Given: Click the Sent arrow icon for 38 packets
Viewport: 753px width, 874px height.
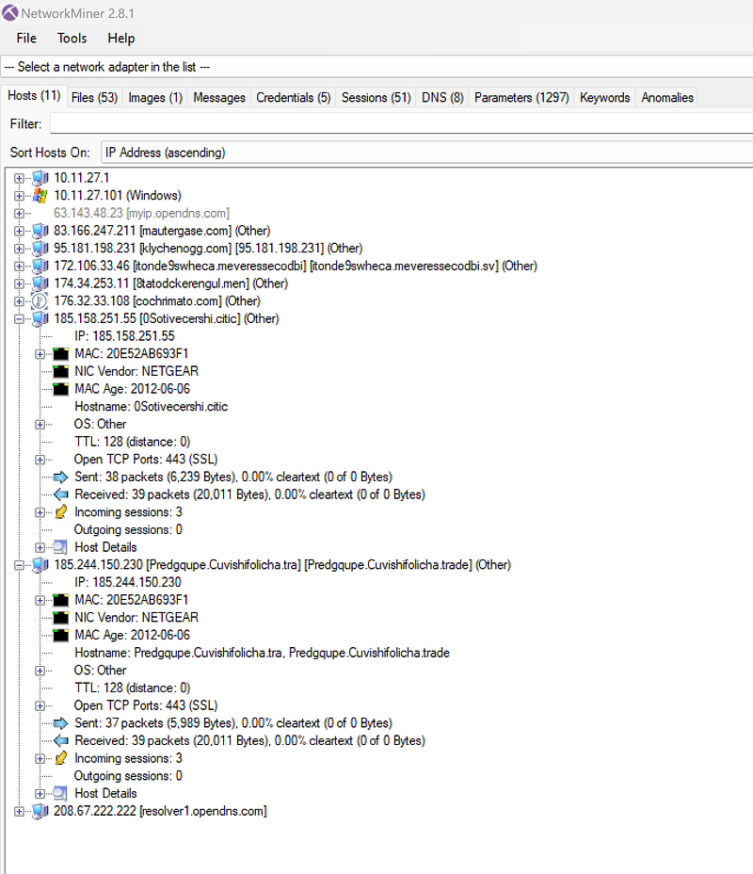Looking at the screenshot, I should pos(60,477).
